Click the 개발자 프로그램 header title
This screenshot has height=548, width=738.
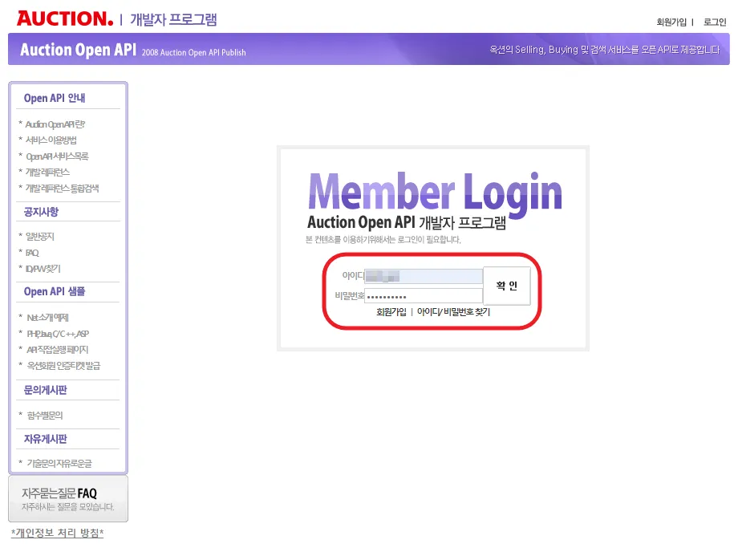[173, 20]
